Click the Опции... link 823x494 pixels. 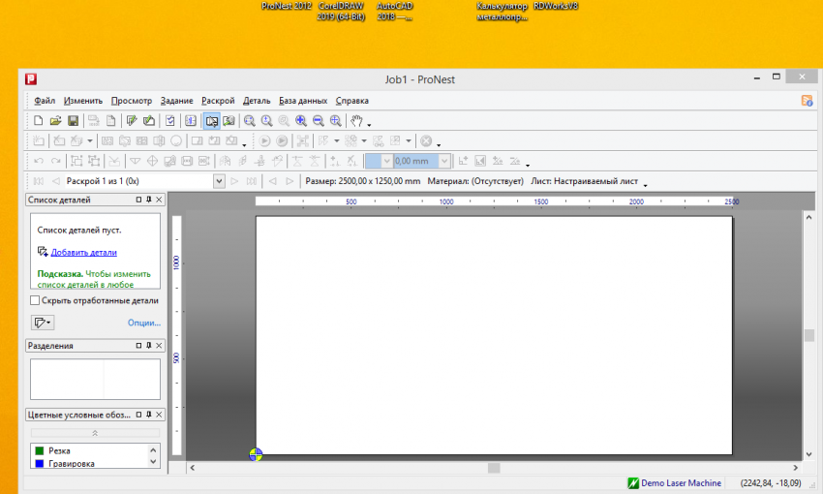[x=143, y=323]
